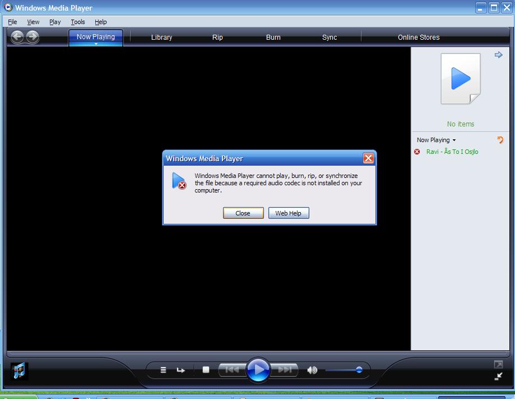Skip to the previous track

(231, 369)
